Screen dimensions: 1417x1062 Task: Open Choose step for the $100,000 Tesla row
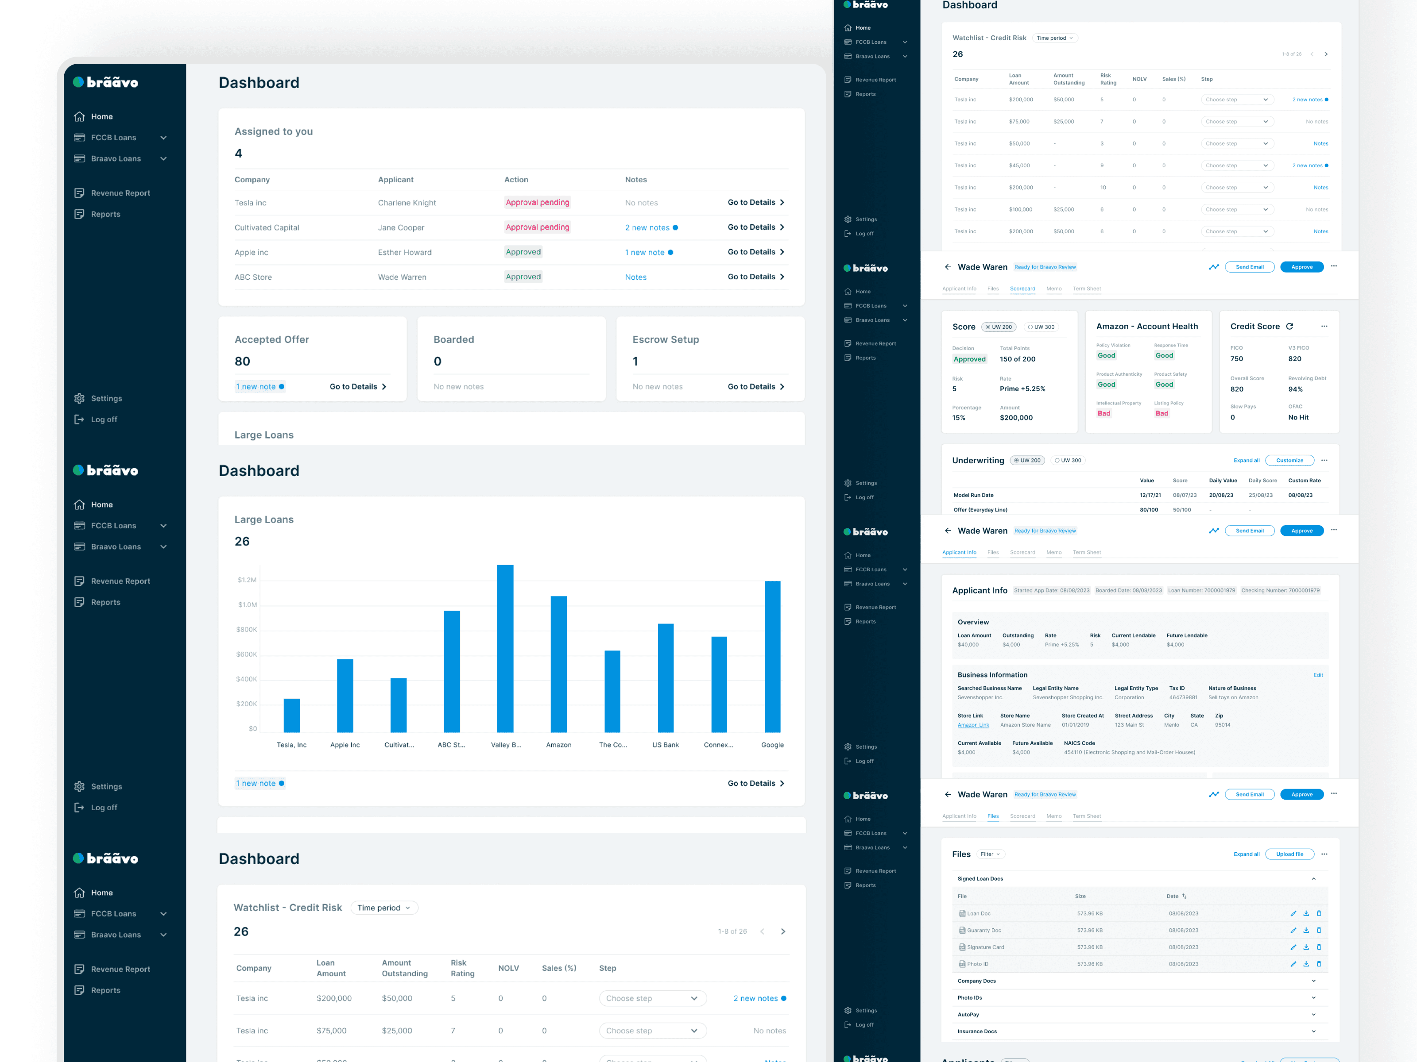(1237, 209)
